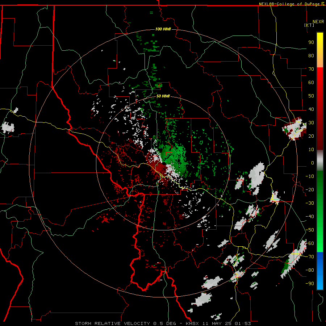326x326 pixels.
Task: Click the 50 NMI range ring label
Action: pos(163,96)
